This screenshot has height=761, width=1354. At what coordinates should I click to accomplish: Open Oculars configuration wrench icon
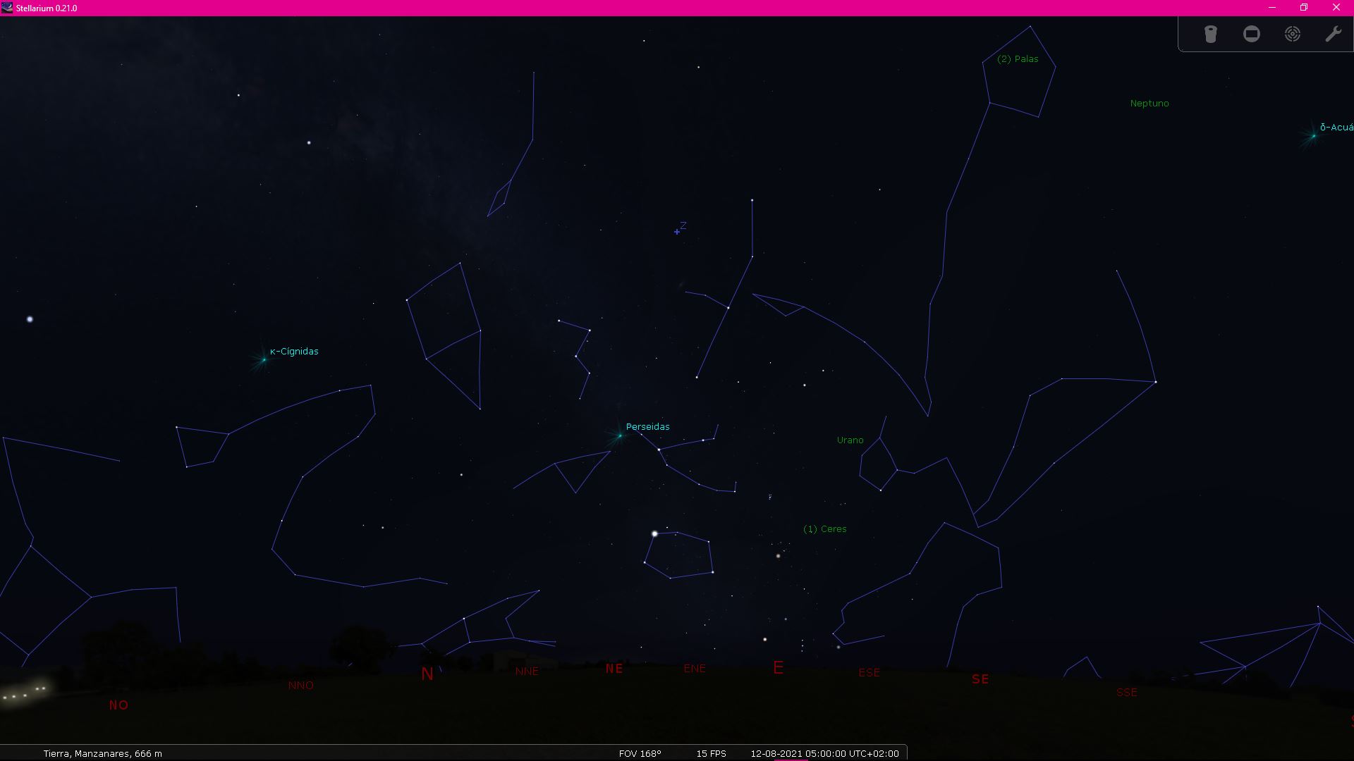tap(1333, 34)
